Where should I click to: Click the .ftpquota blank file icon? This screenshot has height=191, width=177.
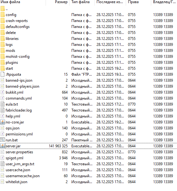(3, 74)
